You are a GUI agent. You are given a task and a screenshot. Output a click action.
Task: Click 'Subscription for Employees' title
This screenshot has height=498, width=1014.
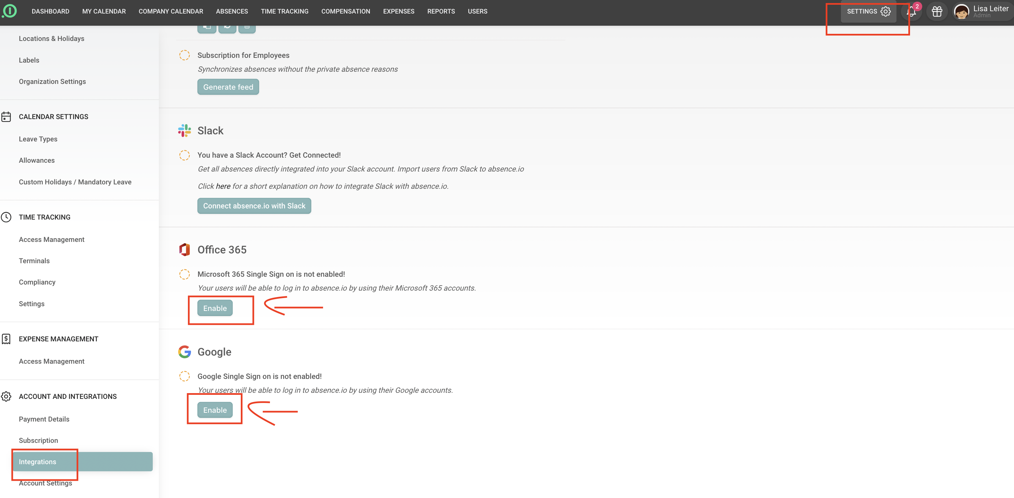(243, 55)
